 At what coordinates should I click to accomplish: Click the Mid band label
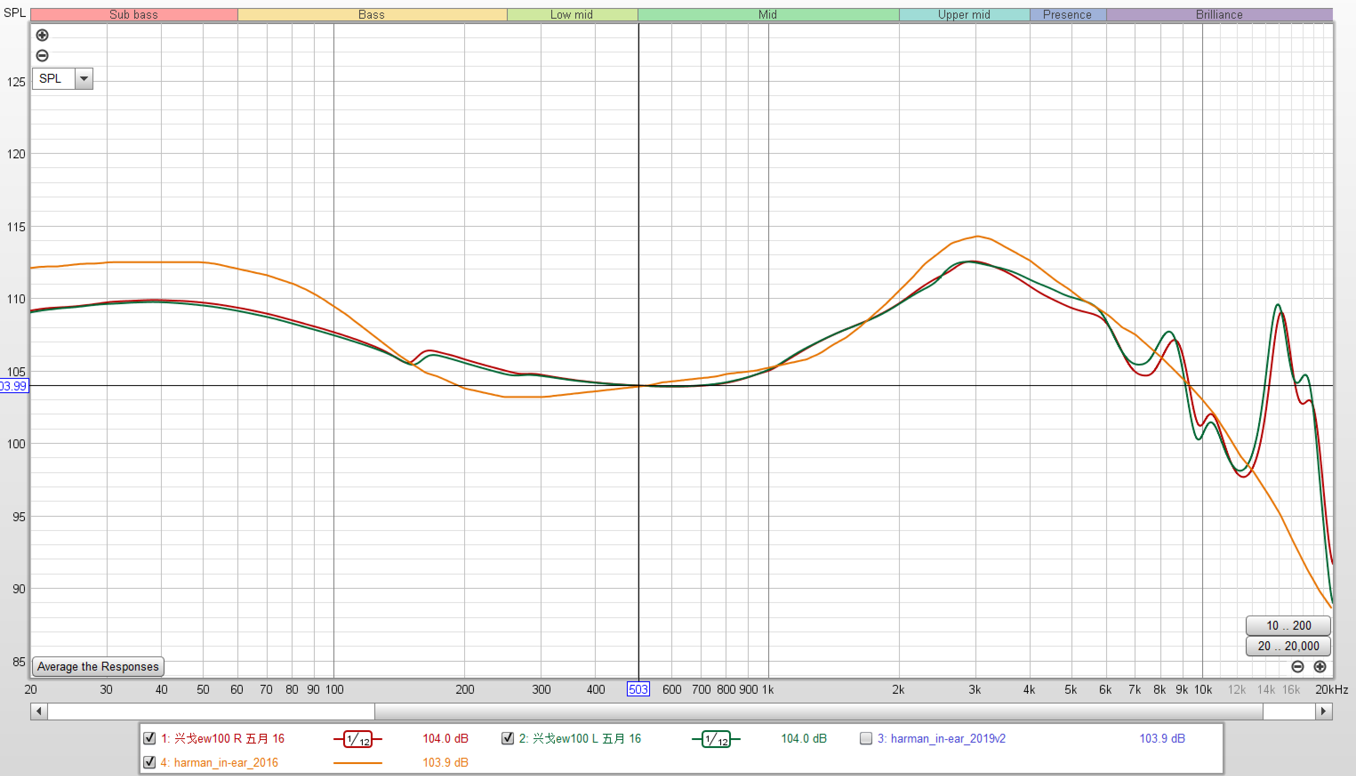pos(768,14)
